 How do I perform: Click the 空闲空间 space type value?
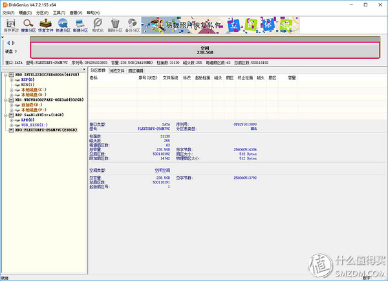point(162,171)
